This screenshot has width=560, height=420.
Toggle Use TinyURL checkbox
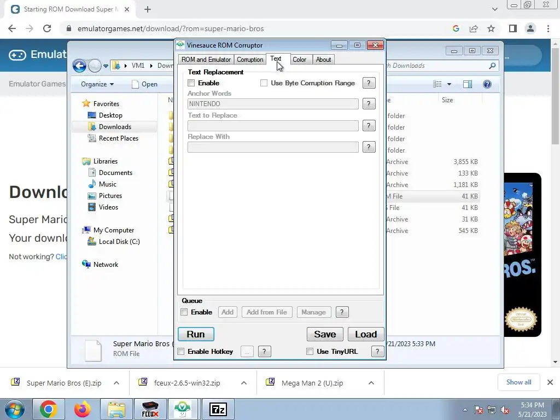coord(310,352)
